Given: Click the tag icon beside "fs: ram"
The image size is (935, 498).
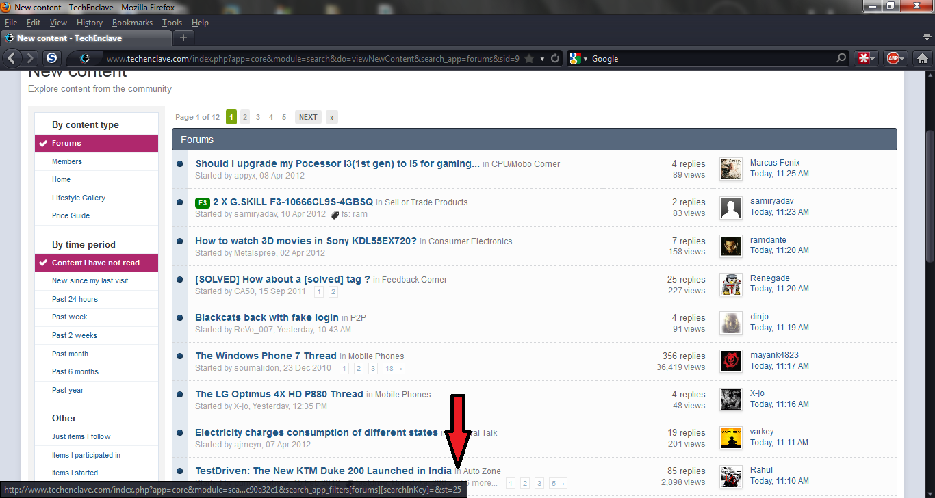Looking at the screenshot, I should pos(335,214).
